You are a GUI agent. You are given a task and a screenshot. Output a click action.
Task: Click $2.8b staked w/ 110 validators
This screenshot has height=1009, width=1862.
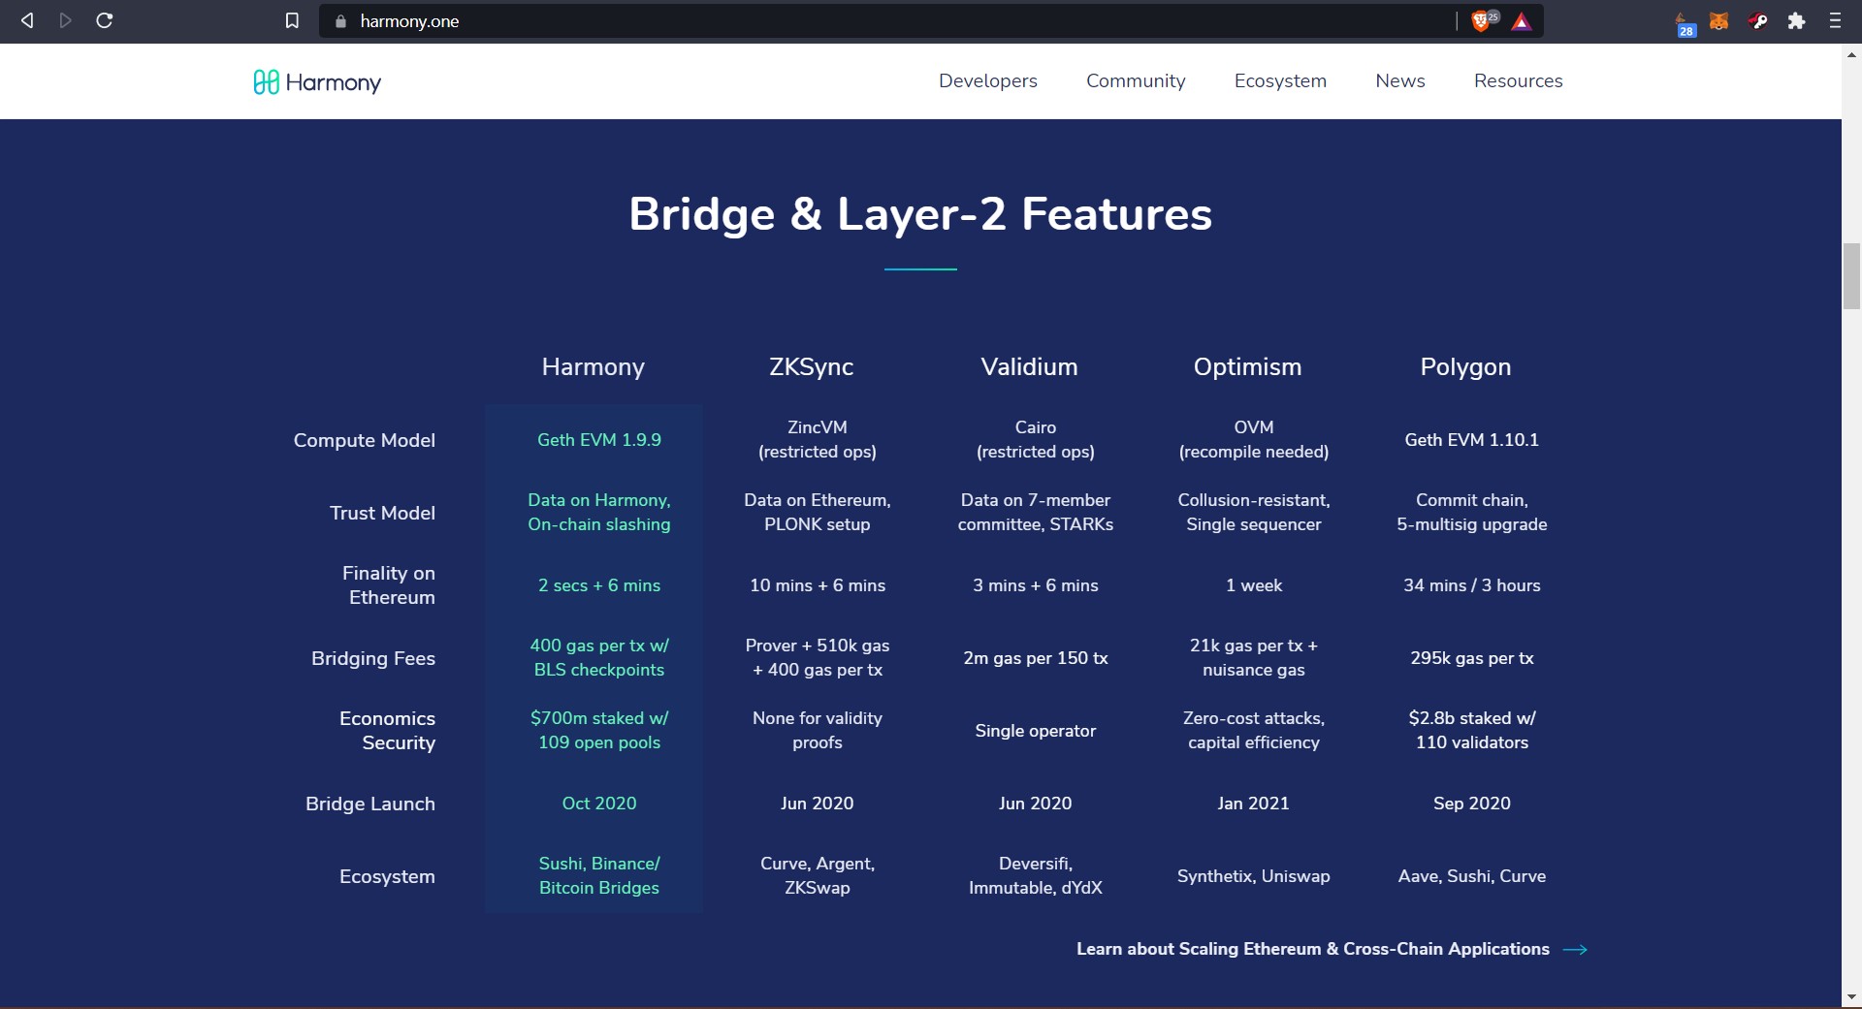1472,730
